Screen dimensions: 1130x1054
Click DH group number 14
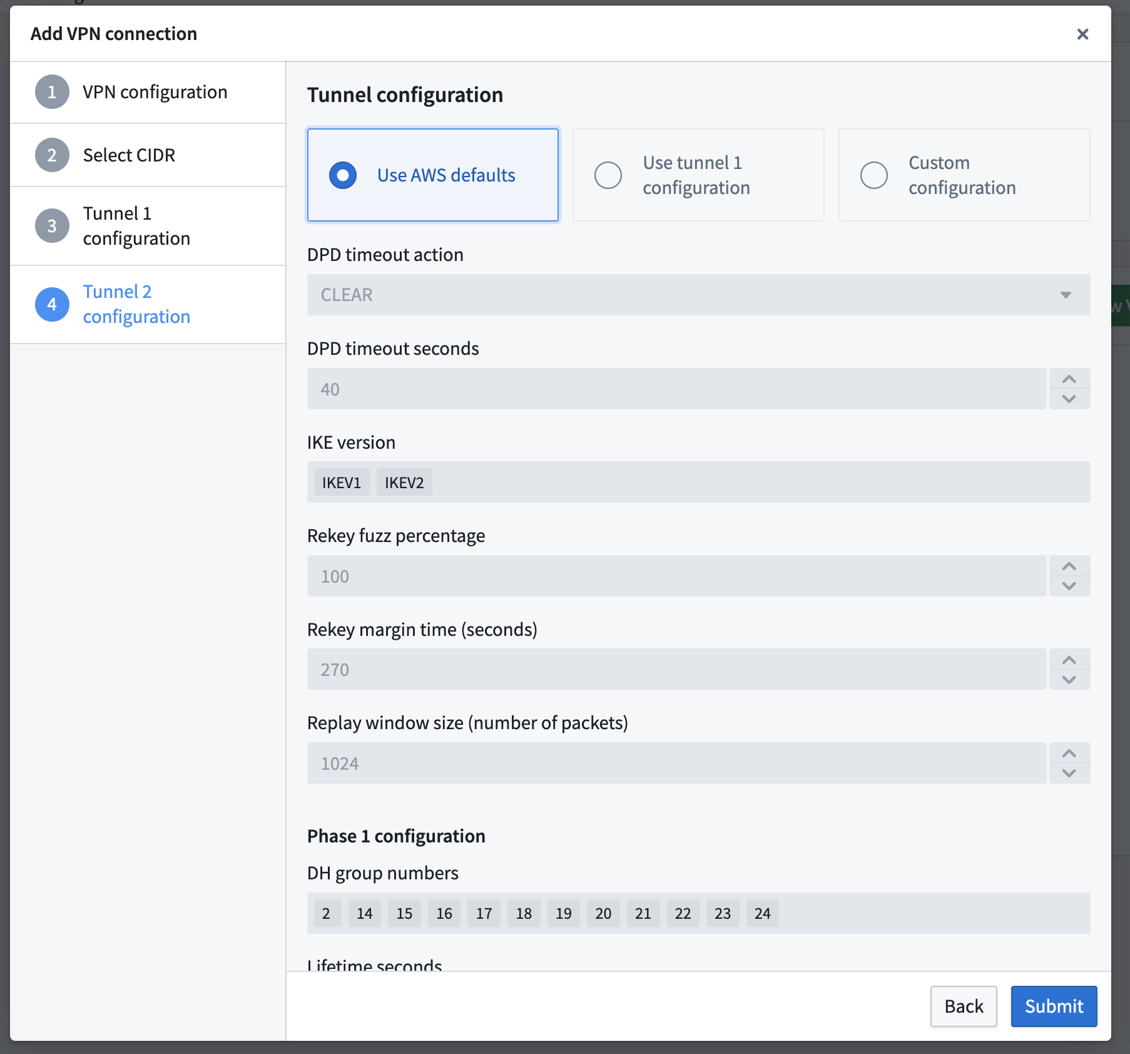364,913
